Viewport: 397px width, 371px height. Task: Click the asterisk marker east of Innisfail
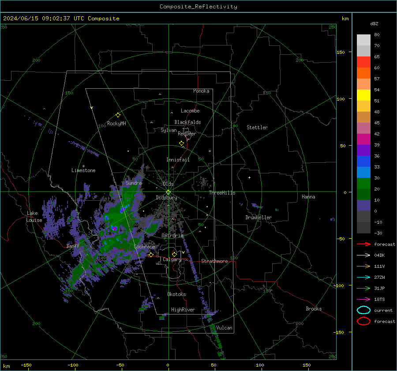click(x=210, y=151)
